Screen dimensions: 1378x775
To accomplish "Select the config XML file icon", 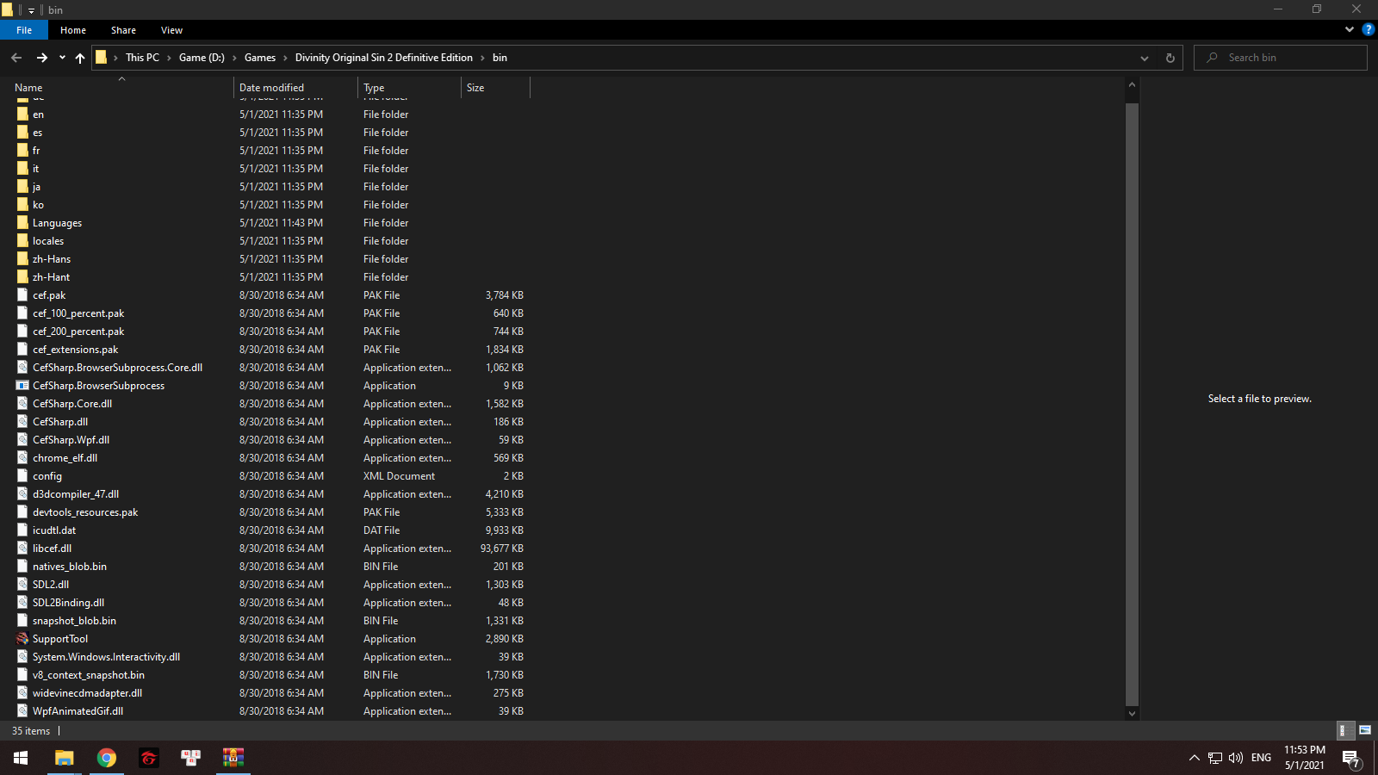I will pos(22,475).
